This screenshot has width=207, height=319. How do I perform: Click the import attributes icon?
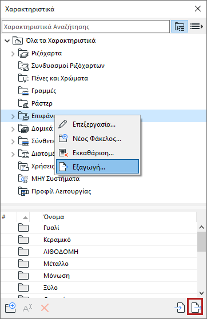click(x=180, y=308)
